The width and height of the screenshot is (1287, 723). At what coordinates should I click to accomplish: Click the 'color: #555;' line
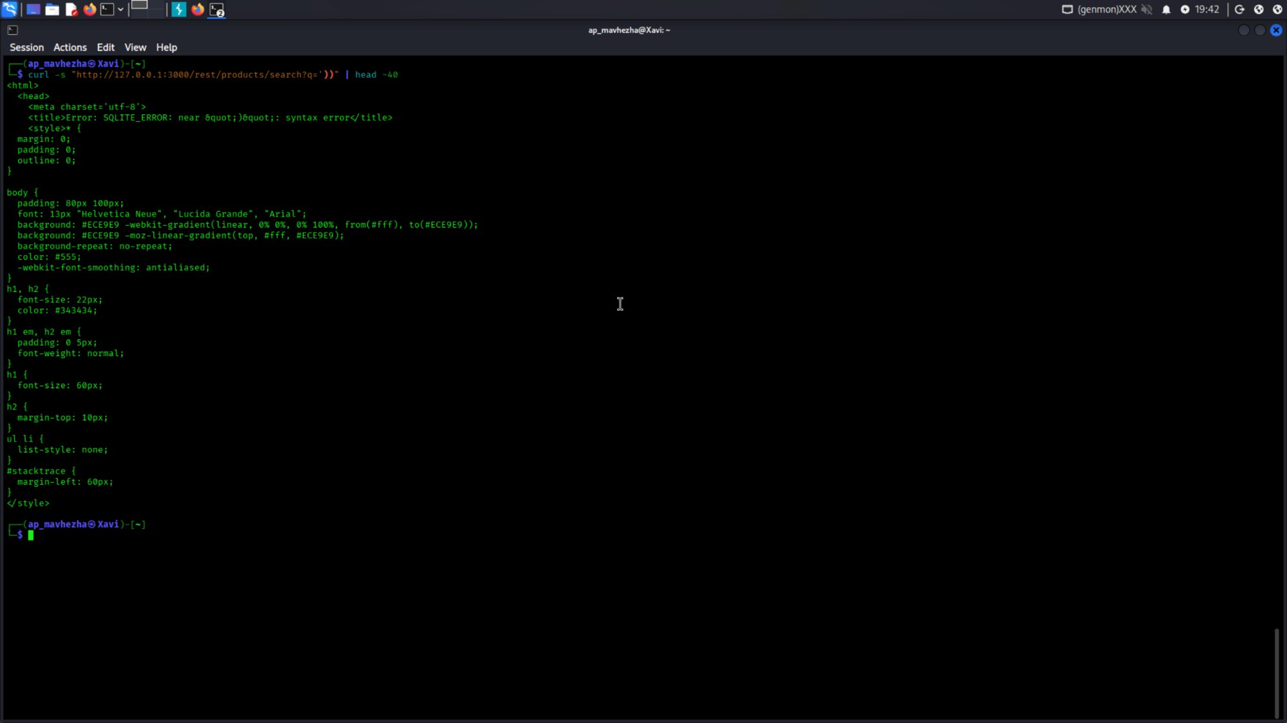(x=50, y=257)
